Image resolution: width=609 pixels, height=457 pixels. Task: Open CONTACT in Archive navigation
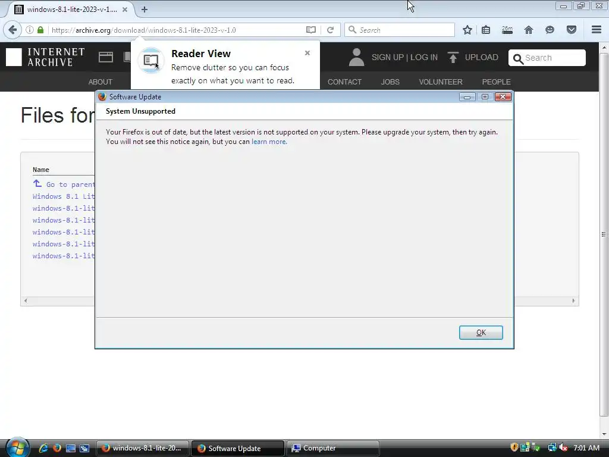click(x=344, y=82)
